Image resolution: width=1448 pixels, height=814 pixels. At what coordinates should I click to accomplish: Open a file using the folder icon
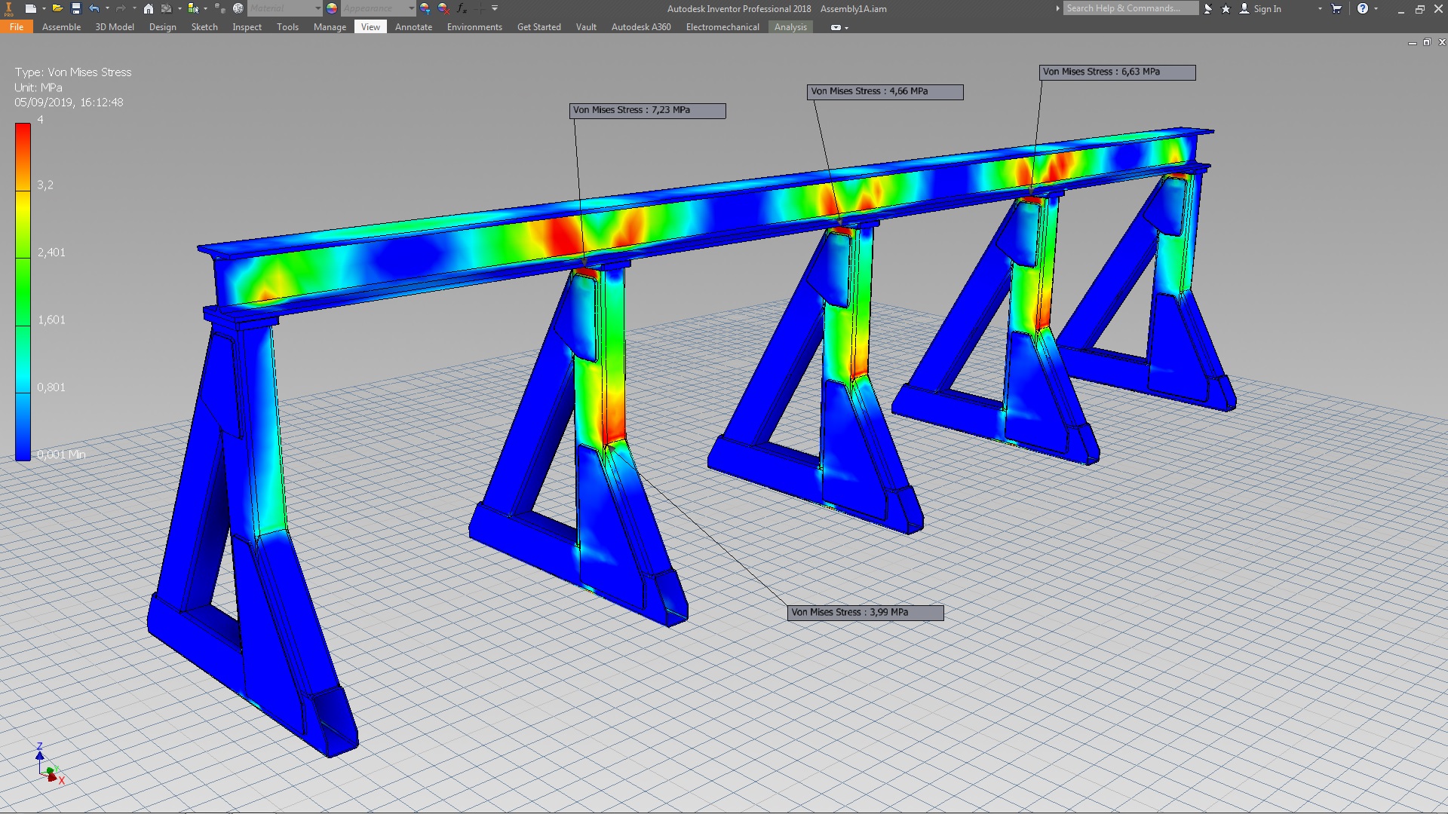tap(57, 8)
